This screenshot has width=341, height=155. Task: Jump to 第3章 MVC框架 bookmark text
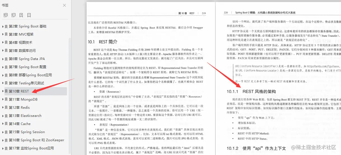pos(21,34)
